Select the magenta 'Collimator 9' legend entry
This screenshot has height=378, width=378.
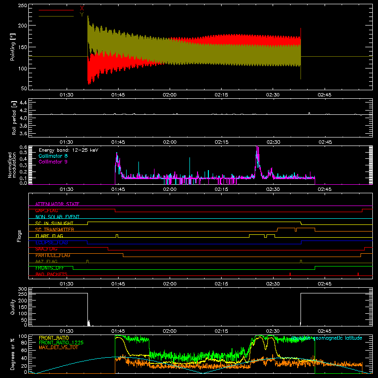53,162
